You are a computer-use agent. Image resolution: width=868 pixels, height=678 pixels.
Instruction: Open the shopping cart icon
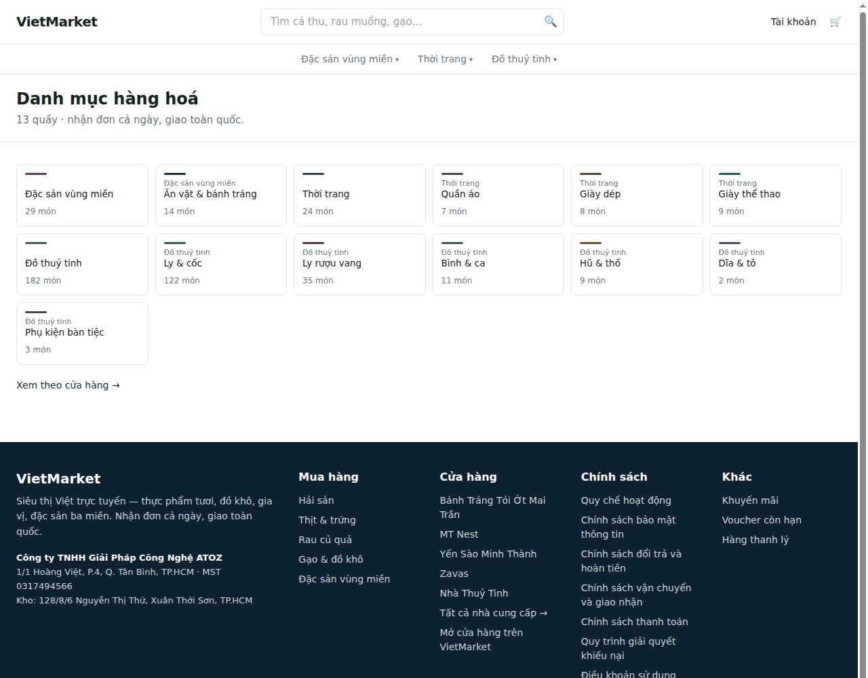[x=835, y=22]
